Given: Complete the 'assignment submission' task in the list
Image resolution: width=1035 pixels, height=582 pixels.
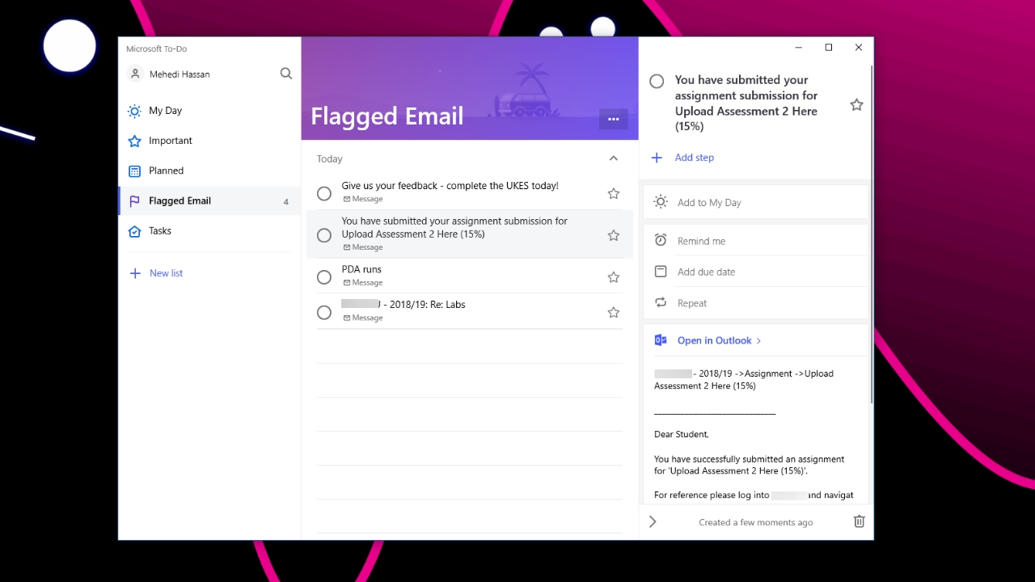Looking at the screenshot, I should 324,235.
